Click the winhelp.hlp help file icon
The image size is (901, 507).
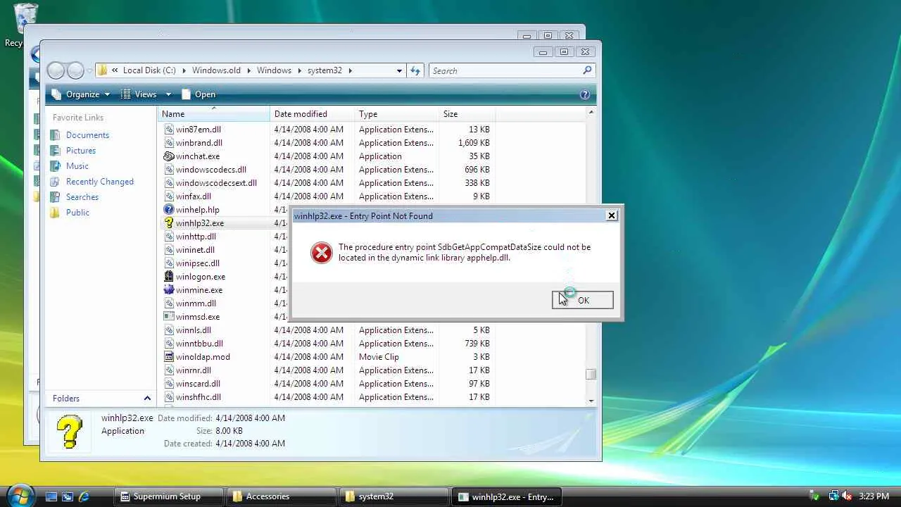pyautogui.click(x=168, y=210)
